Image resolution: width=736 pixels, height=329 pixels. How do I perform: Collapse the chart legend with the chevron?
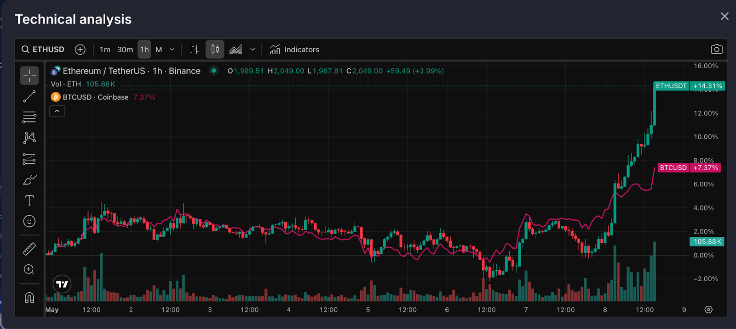coord(57,111)
